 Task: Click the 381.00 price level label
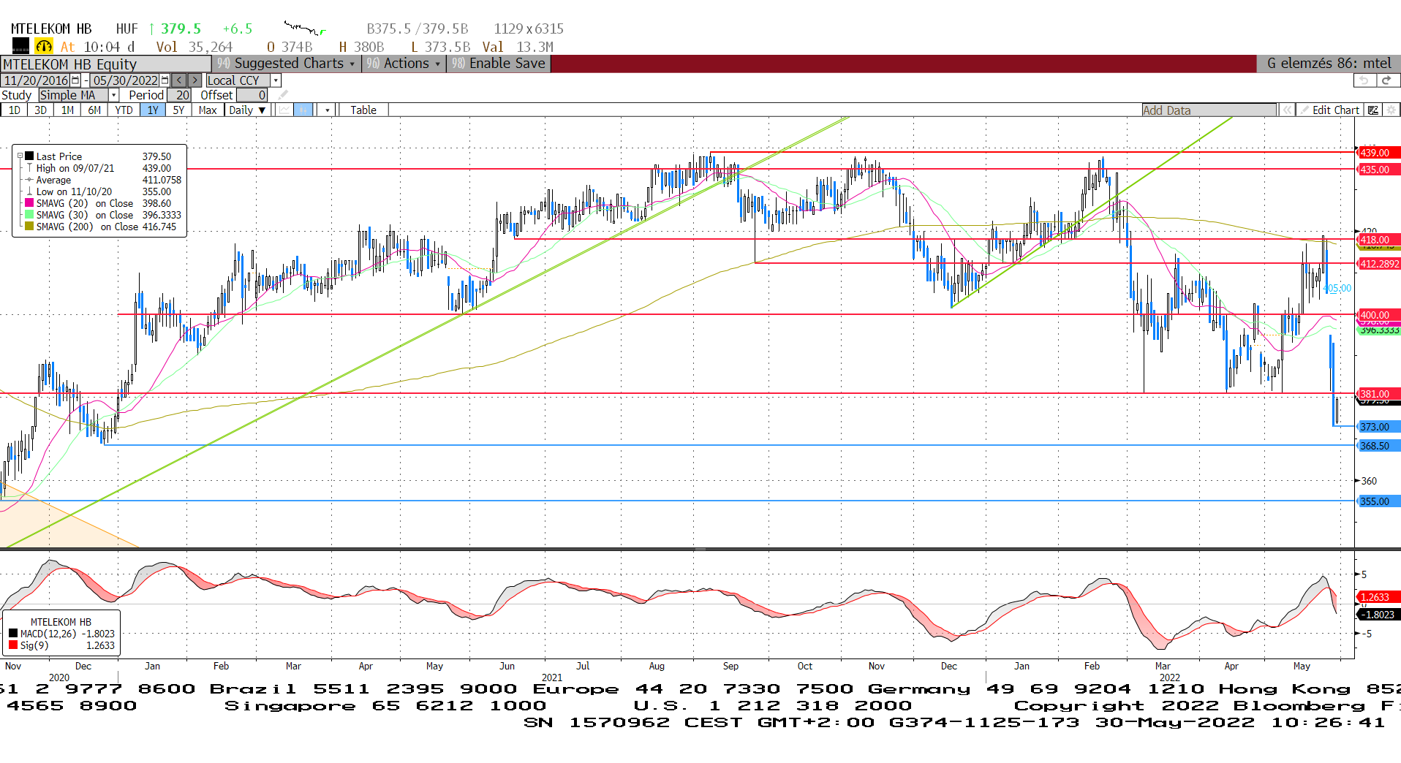(x=1378, y=394)
